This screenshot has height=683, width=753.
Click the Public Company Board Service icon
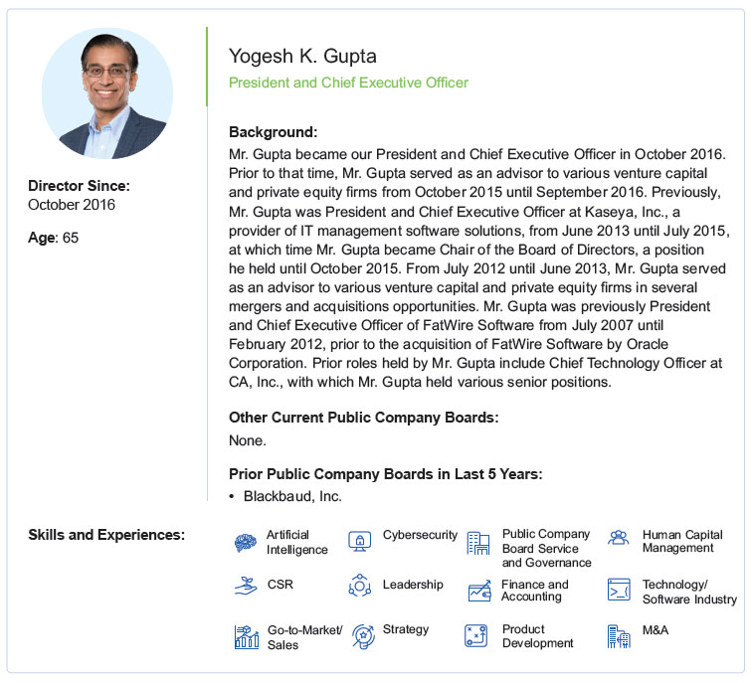[x=479, y=544]
